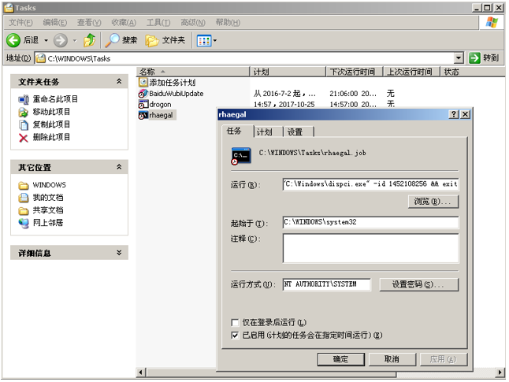Click the help question mark in rhaegal dialog

pyautogui.click(x=453, y=114)
